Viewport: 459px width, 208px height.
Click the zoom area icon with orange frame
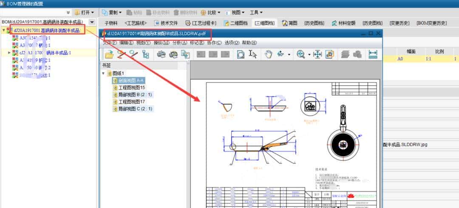pos(330,54)
